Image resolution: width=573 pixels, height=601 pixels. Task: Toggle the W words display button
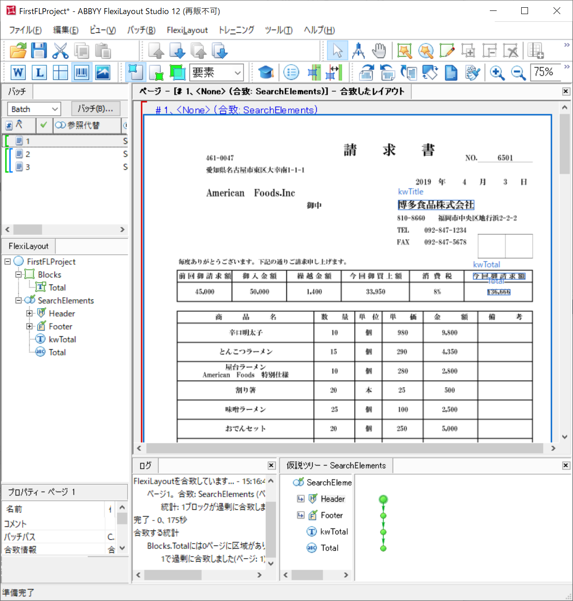coord(18,72)
